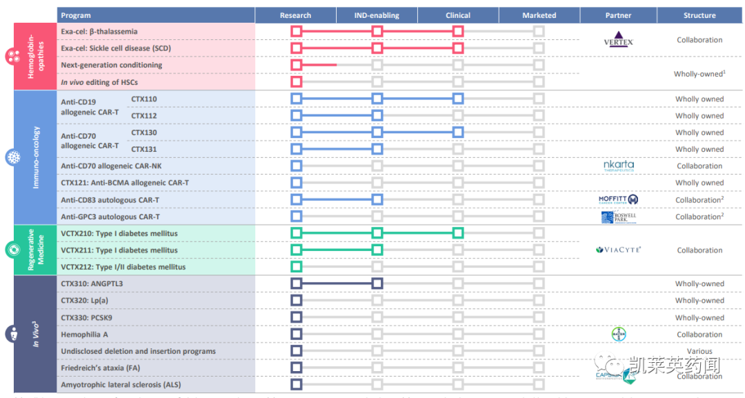The height and width of the screenshot is (398, 745).
Task: Select the Partner column header
Action: 617,15
